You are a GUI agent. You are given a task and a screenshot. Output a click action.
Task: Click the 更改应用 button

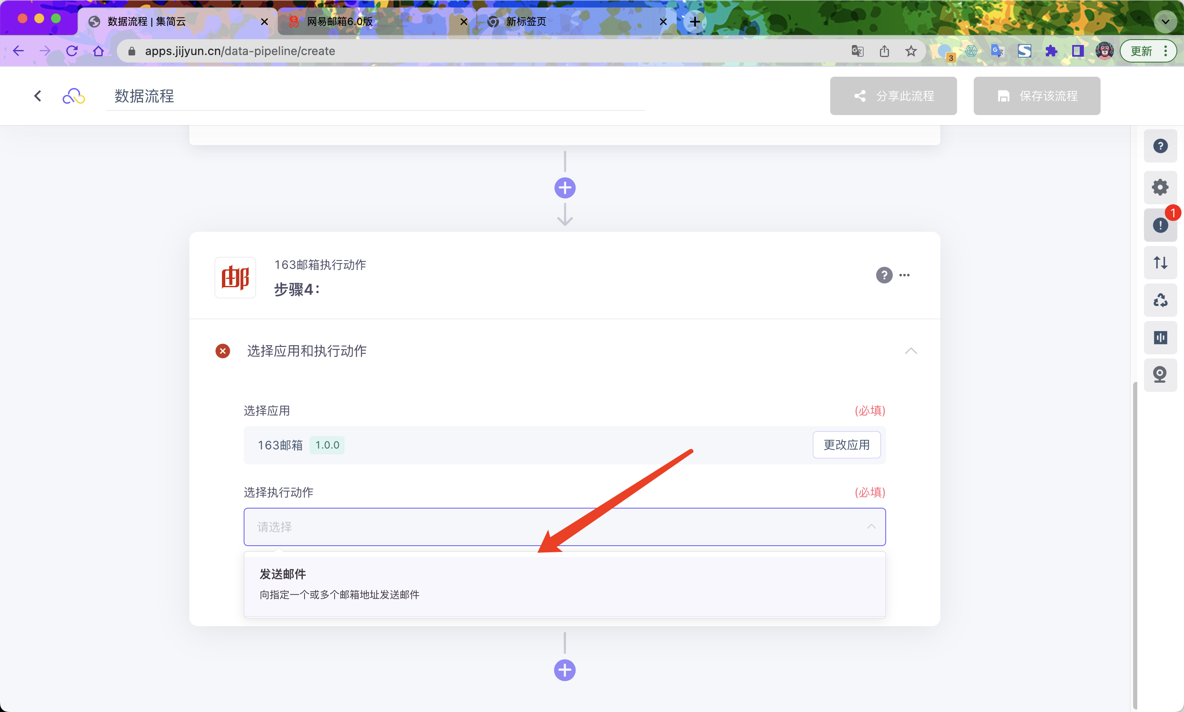point(846,445)
